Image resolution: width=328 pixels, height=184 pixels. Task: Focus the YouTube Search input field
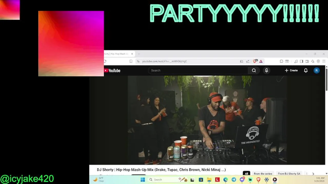coord(198,71)
